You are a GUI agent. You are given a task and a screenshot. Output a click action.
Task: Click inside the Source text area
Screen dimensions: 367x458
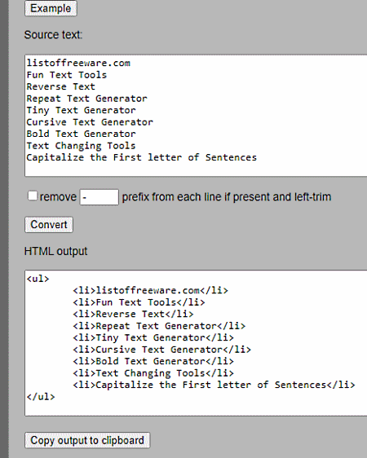click(x=196, y=116)
